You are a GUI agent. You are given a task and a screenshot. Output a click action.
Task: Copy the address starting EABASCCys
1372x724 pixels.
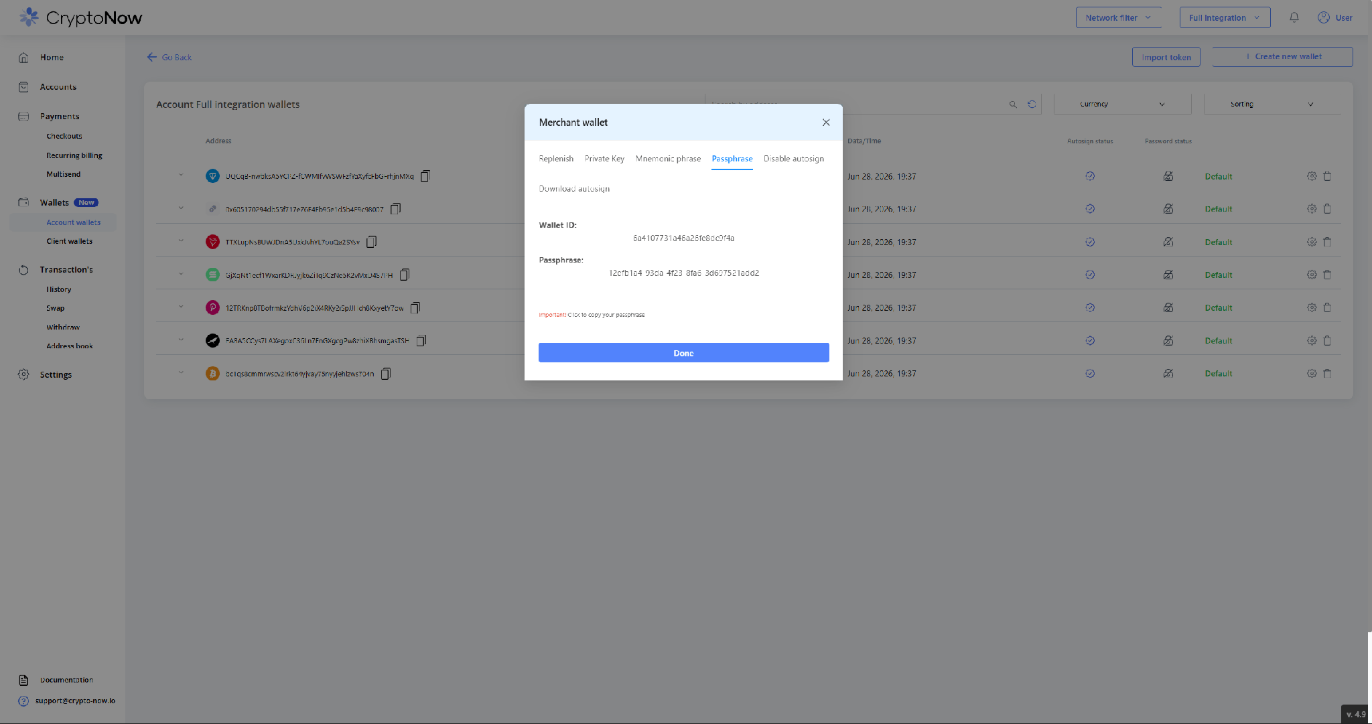421,341
